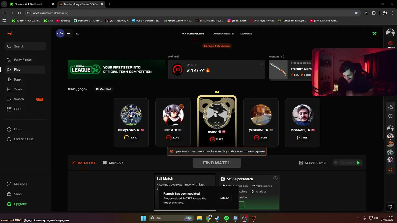Click the CS game selector icon
Screen dimensions: 397x223
point(60,33)
